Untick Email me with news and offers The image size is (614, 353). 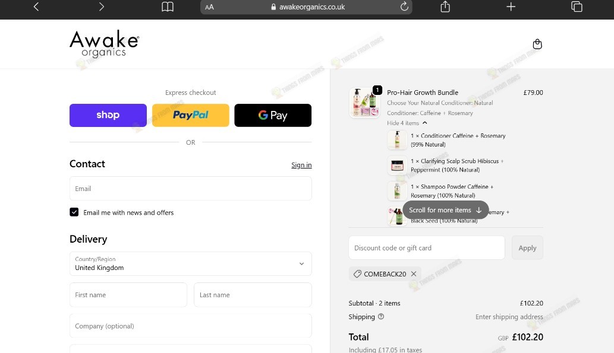coord(74,212)
